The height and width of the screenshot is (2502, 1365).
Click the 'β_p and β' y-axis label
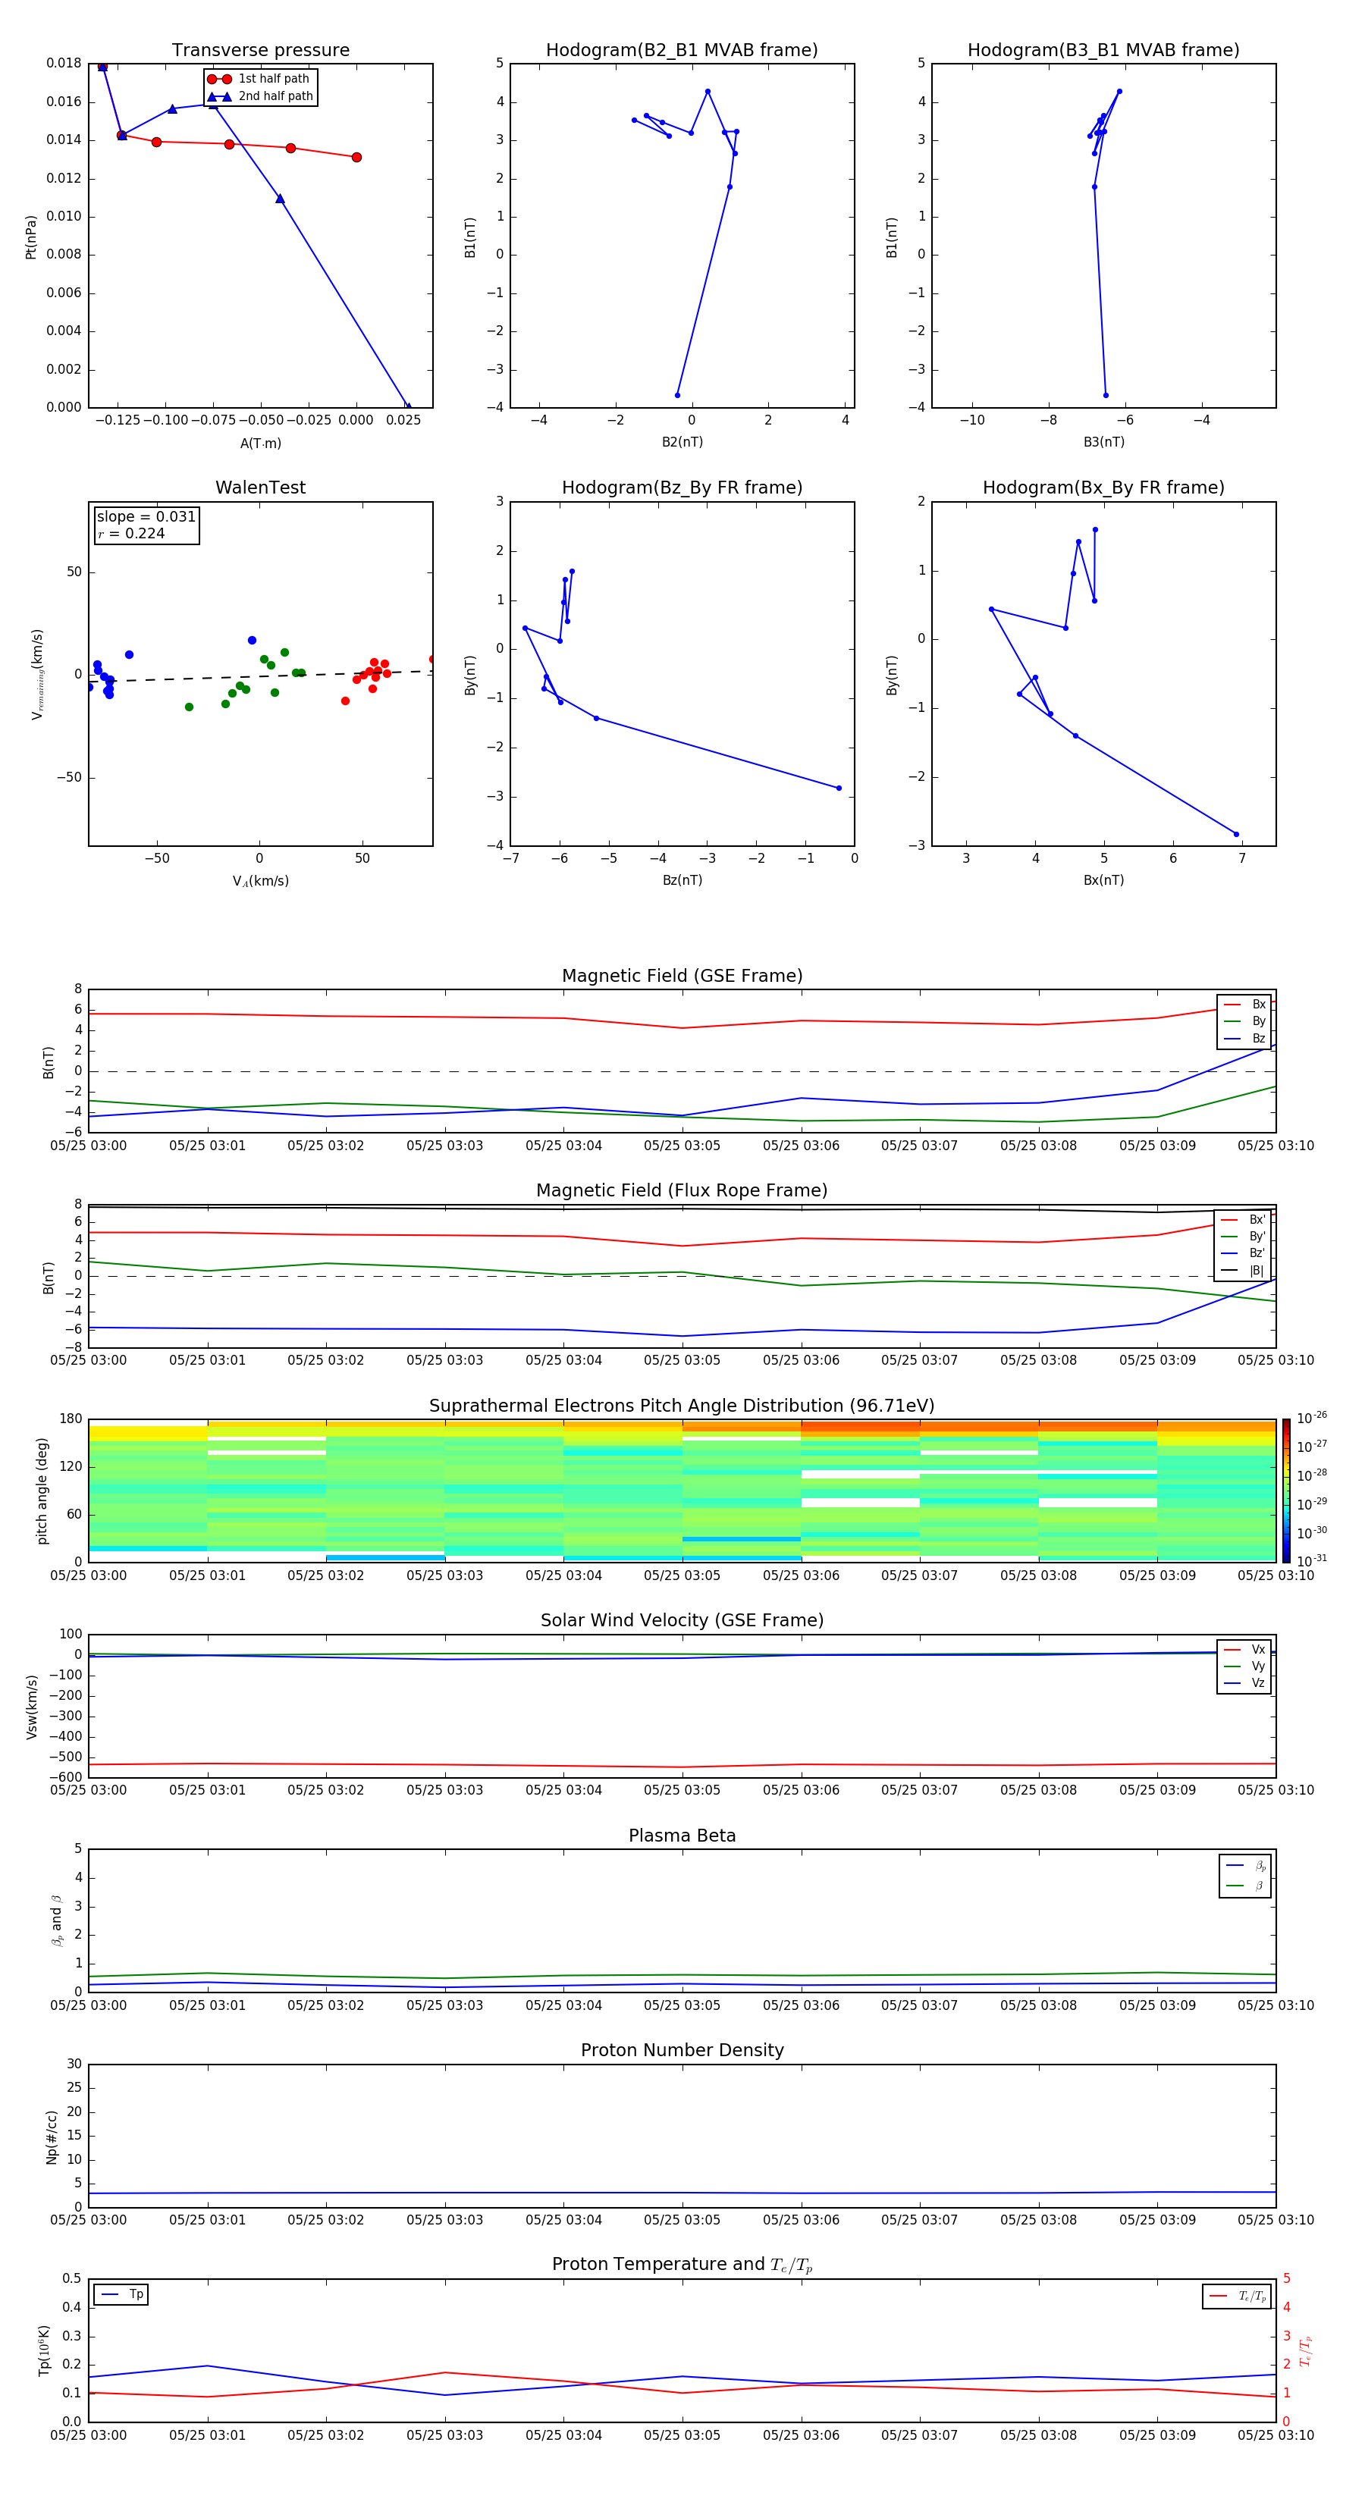tap(56, 1920)
